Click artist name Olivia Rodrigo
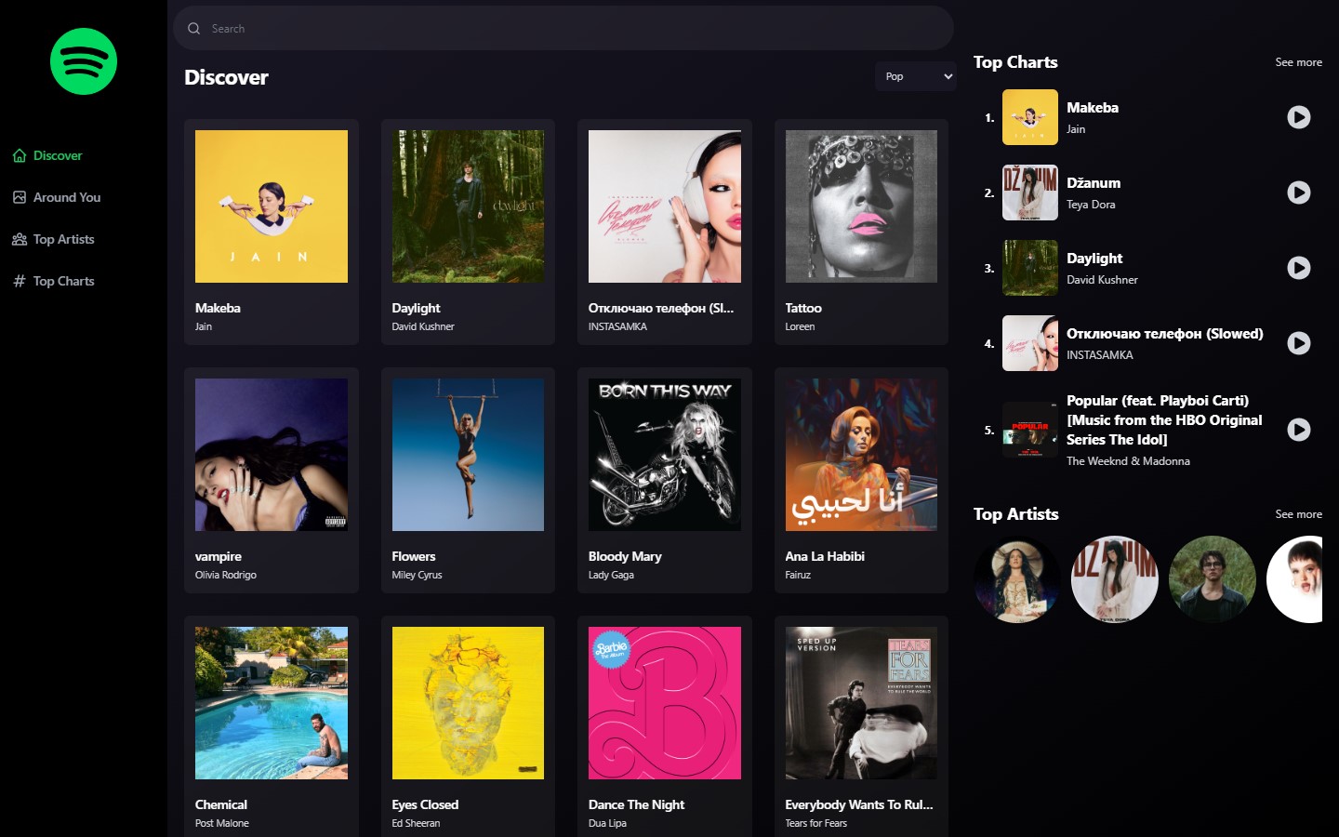Screen dimensions: 1339x837 tap(226, 575)
